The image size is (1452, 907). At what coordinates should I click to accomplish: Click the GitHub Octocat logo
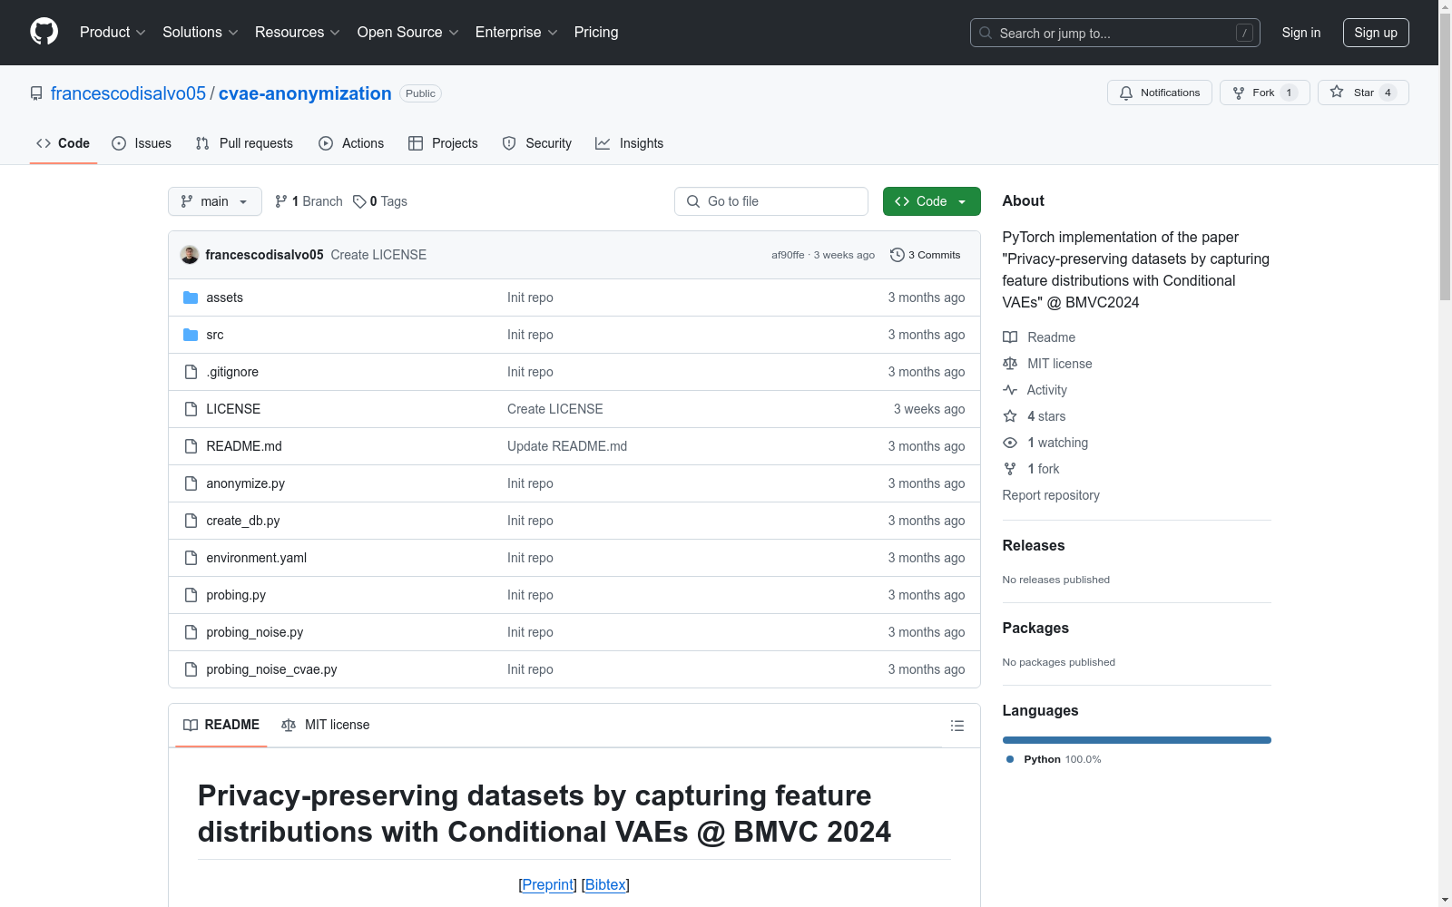pos(44,32)
